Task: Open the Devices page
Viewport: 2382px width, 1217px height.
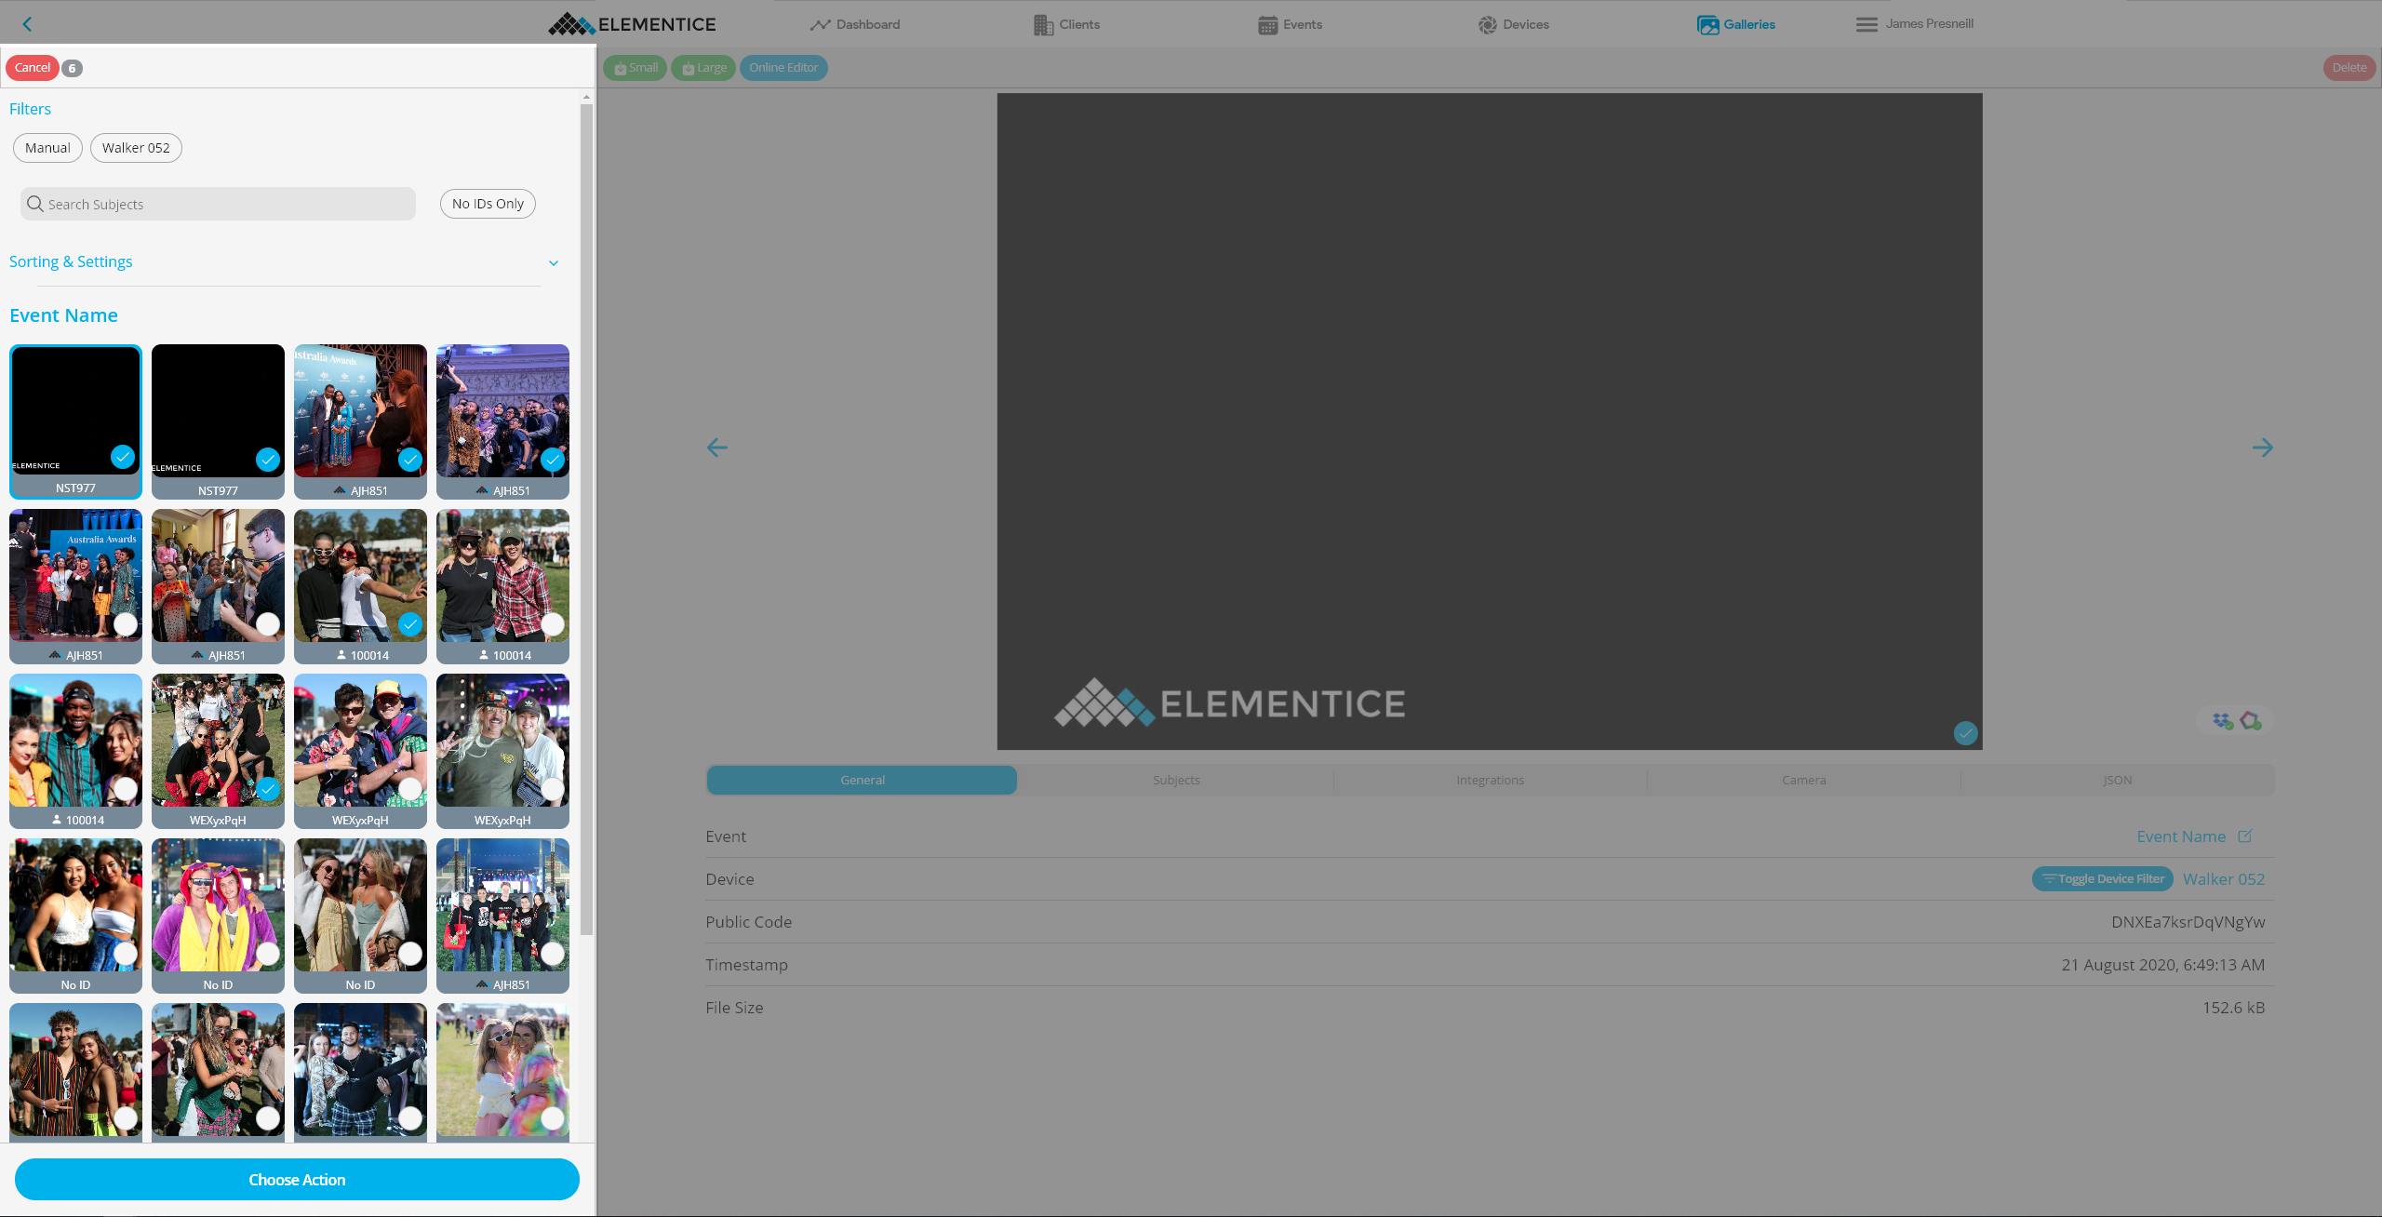Action: pyautogui.click(x=1513, y=24)
